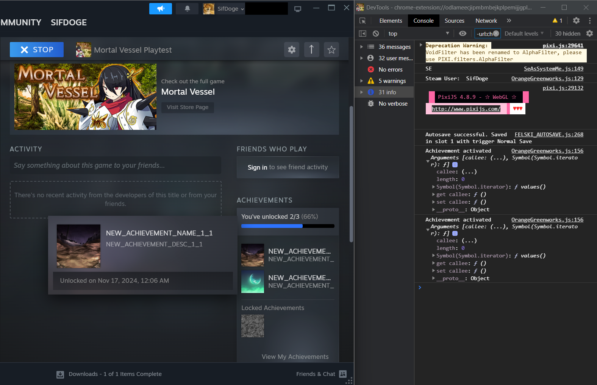Switch to the Console tab in DevTools

(424, 21)
